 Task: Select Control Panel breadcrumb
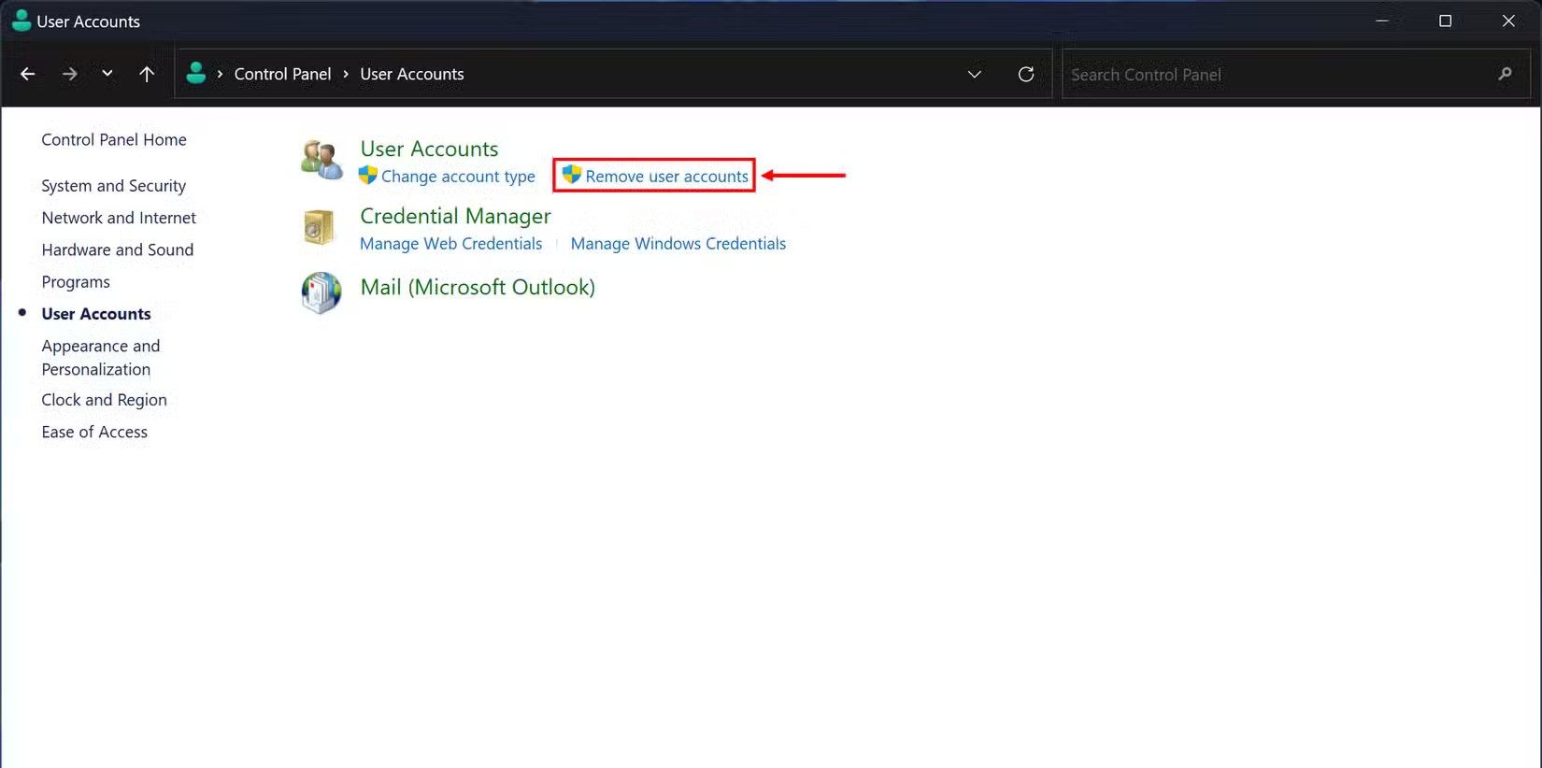click(x=282, y=74)
